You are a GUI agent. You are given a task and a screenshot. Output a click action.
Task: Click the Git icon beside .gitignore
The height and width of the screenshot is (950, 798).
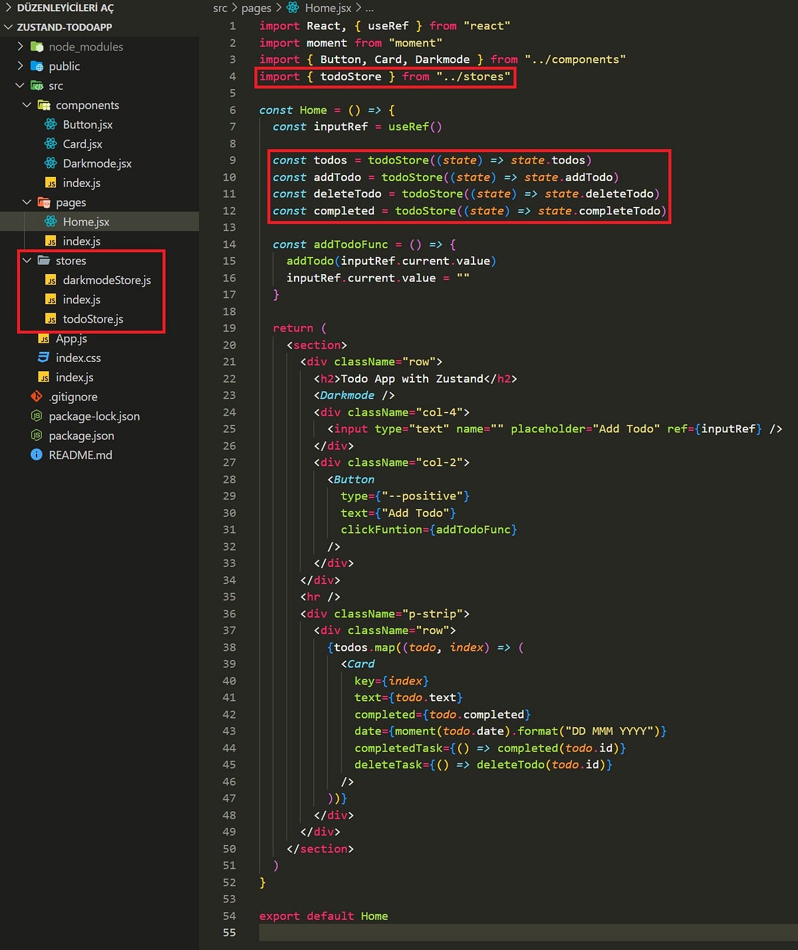click(x=37, y=396)
